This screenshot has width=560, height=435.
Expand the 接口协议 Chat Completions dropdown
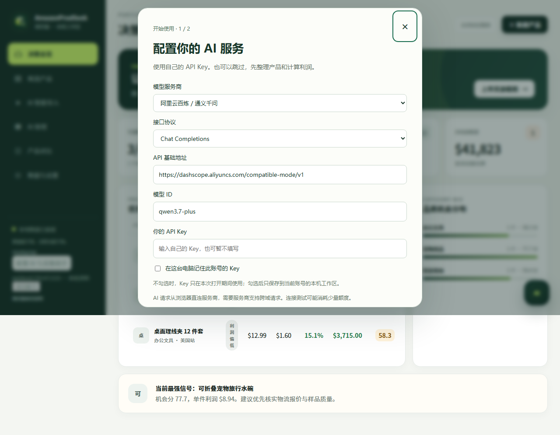(280, 139)
